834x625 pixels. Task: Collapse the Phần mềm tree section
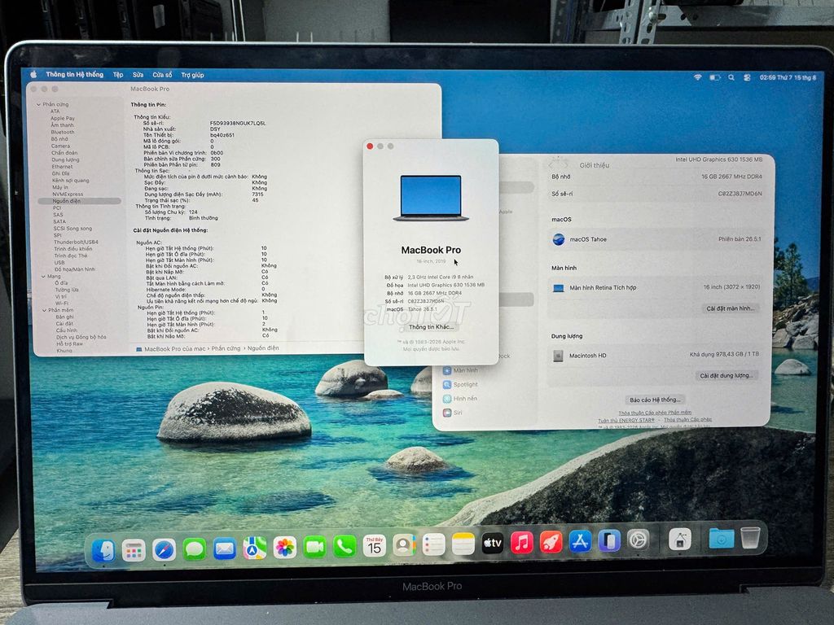pos(45,310)
